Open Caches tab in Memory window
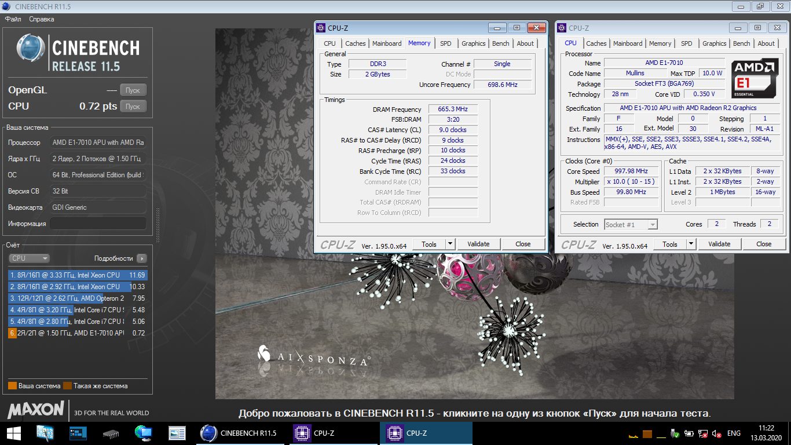Screen dimensions: 791x445 point(355,43)
